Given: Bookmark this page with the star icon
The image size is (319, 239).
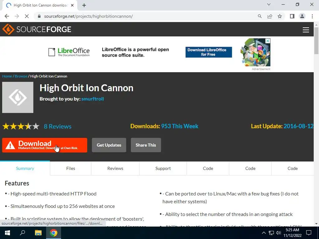Looking at the screenshot, I should point(280,16).
